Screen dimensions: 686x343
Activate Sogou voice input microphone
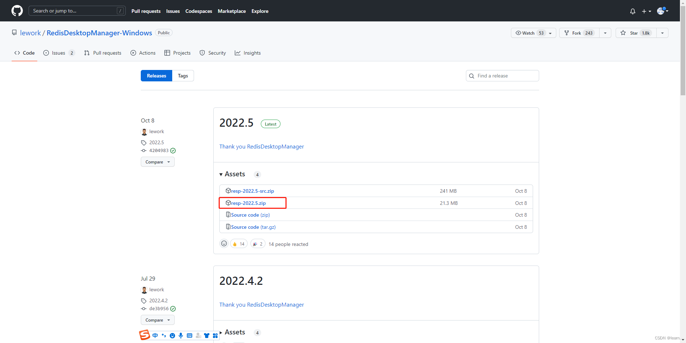[x=181, y=336]
